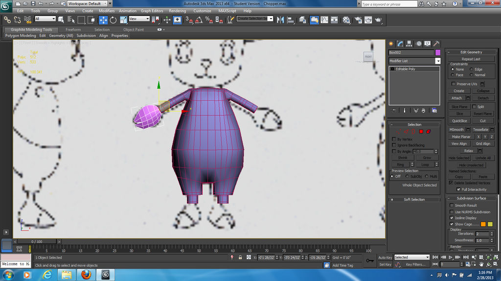Image resolution: width=501 pixels, height=281 pixels.
Task: Click the QuickSlice button
Action: (459, 121)
